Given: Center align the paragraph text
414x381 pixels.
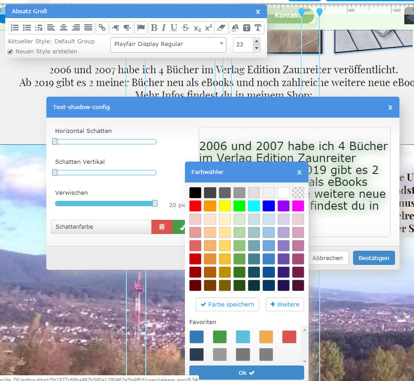Looking at the screenshot, I should (64, 28).
